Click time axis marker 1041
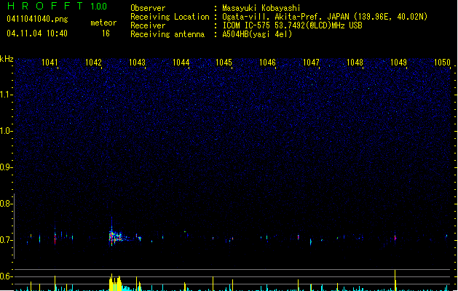Viewport: 458px width, 291px height. pos(50,63)
